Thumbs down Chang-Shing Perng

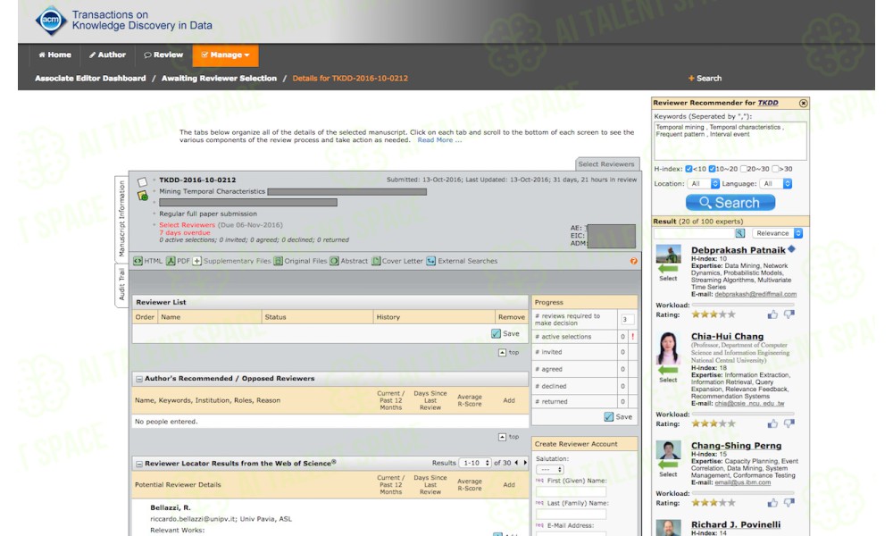coord(789,502)
